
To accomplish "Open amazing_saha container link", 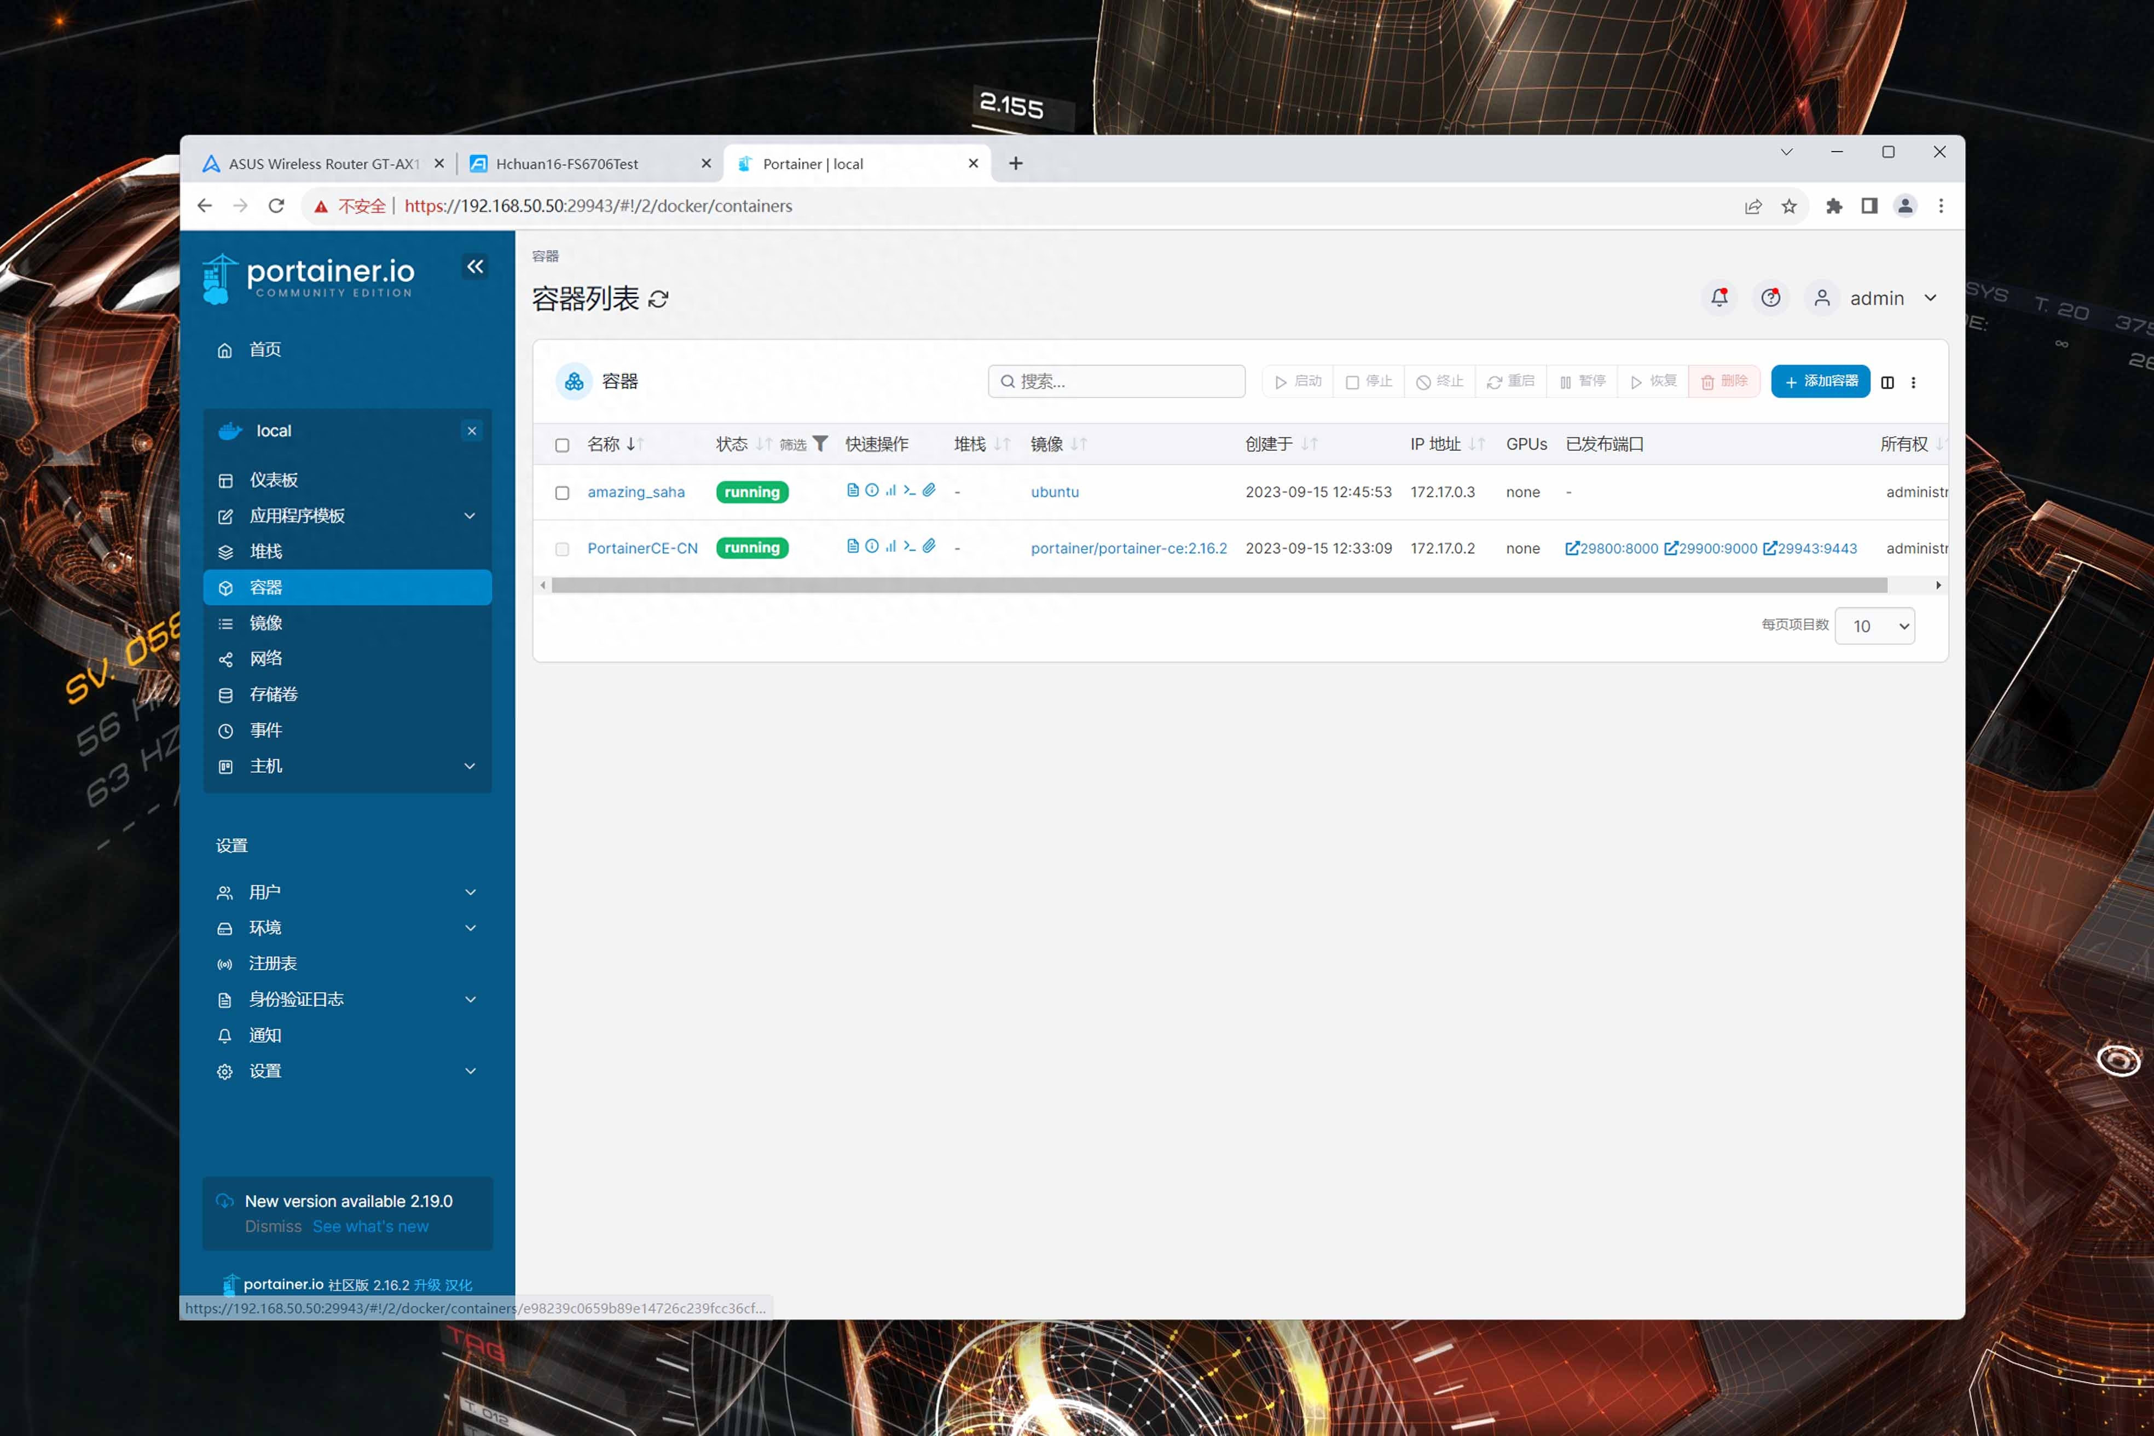I will [635, 492].
